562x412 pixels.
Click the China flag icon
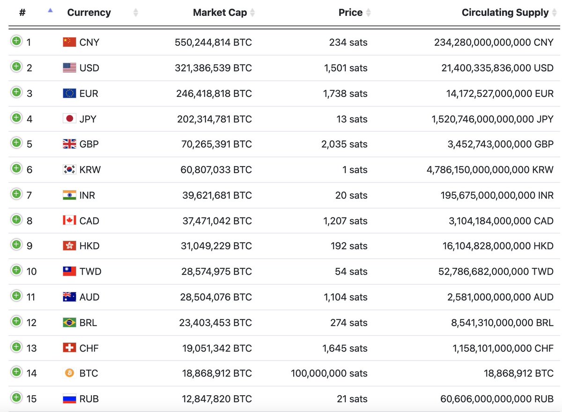pyautogui.click(x=69, y=42)
